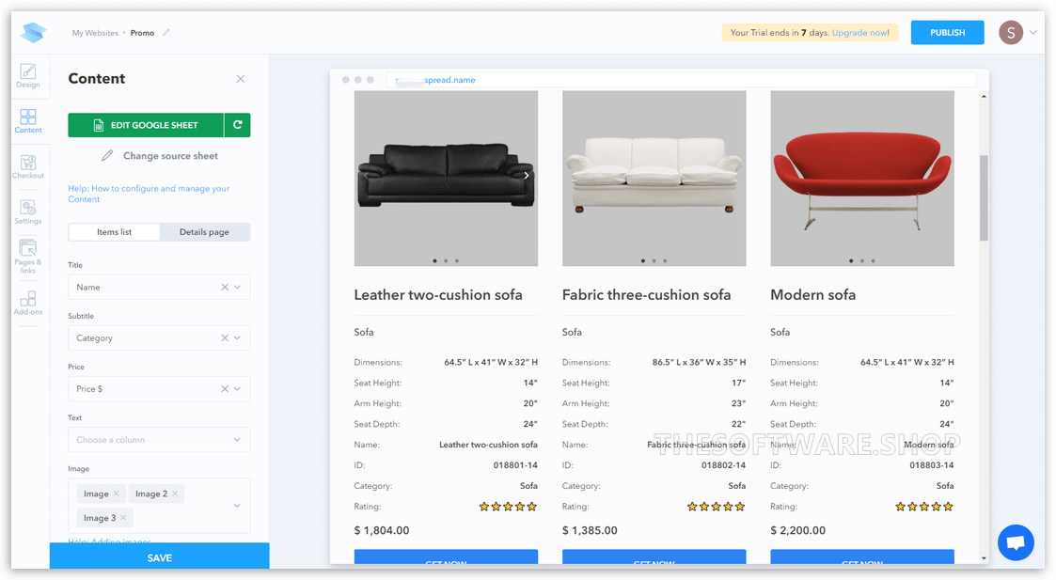Go to My Websites breadcrumb

click(x=95, y=32)
